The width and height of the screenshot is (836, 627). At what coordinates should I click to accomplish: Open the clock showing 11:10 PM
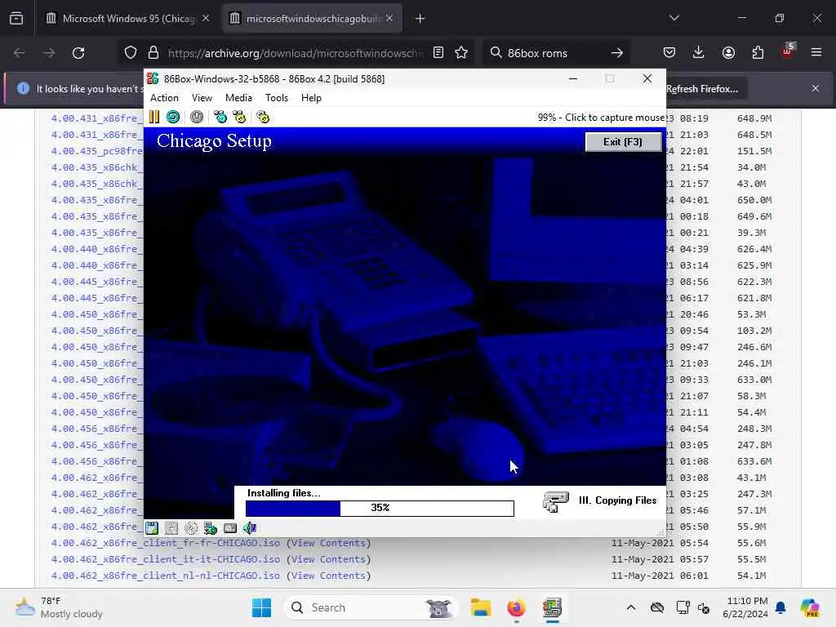coord(745,607)
